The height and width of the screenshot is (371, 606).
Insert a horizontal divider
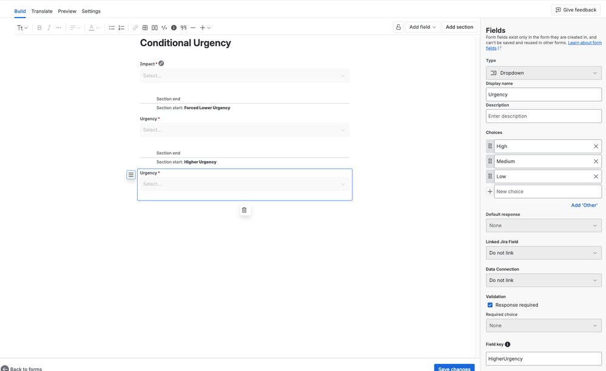point(193,28)
